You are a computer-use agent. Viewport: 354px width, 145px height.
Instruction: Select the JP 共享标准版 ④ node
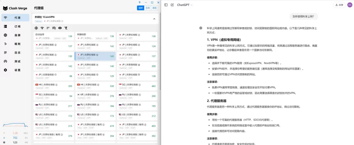click(137, 46)
